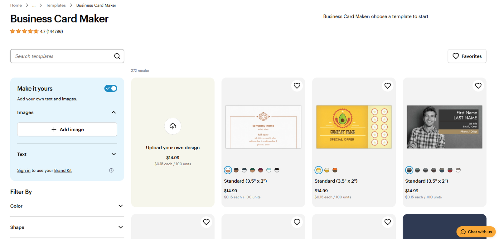Image resolution: width=499 pixels, height=239 pixels.
Task: Open the First Name LAST NAME photo template
Action: 445,127
